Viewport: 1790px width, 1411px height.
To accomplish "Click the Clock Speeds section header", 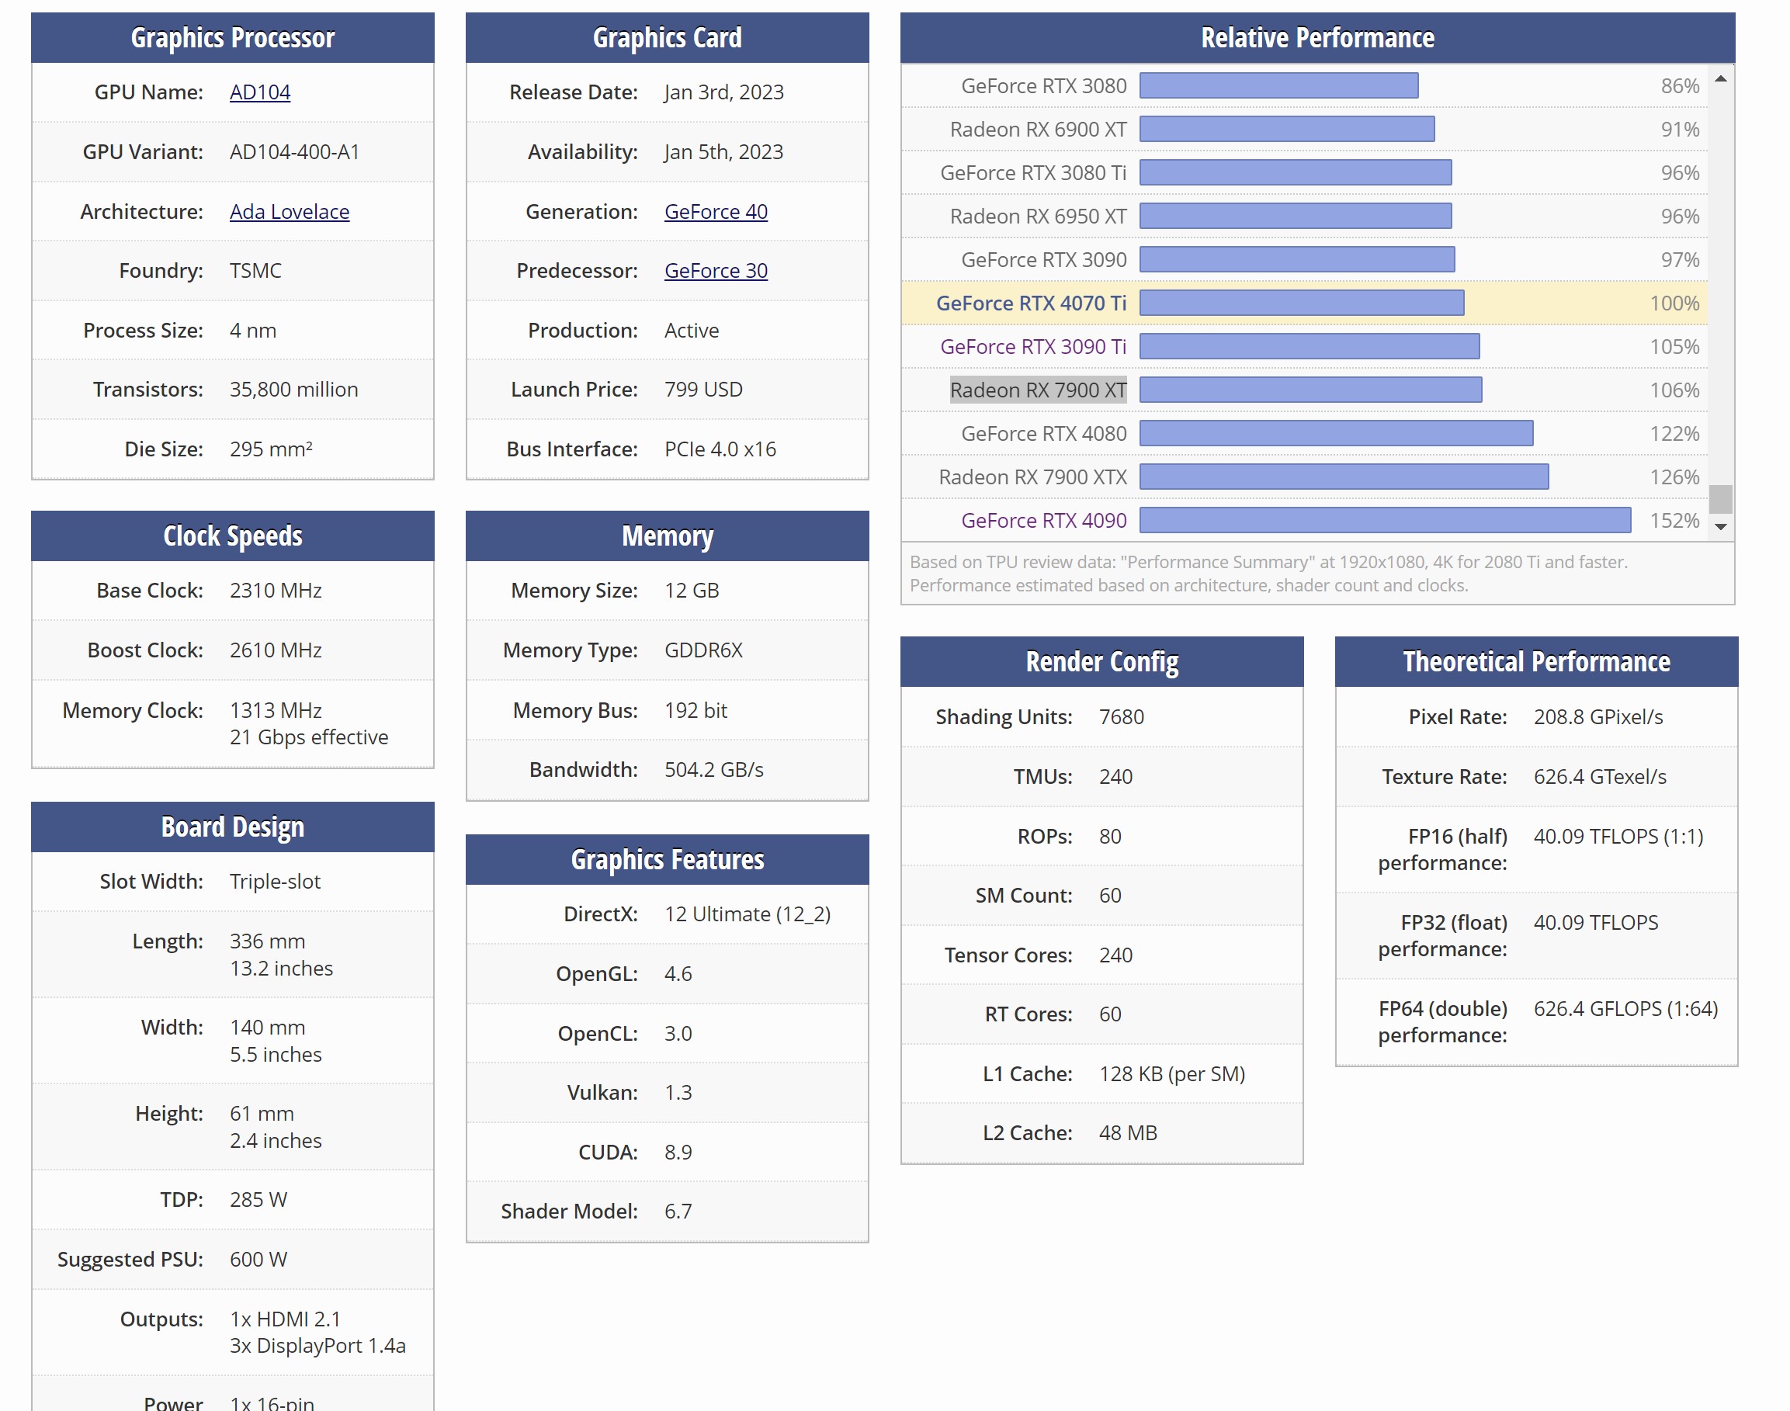I will (233, 536).
